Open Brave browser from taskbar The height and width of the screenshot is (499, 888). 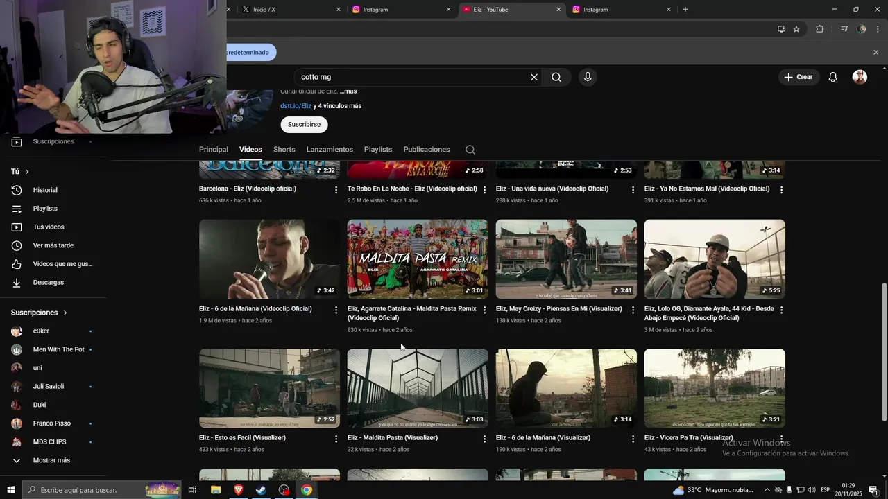click(x=239, y=490)
